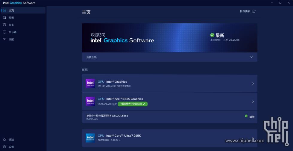Go to the 显卡 sidebar page

pos(23,25)
